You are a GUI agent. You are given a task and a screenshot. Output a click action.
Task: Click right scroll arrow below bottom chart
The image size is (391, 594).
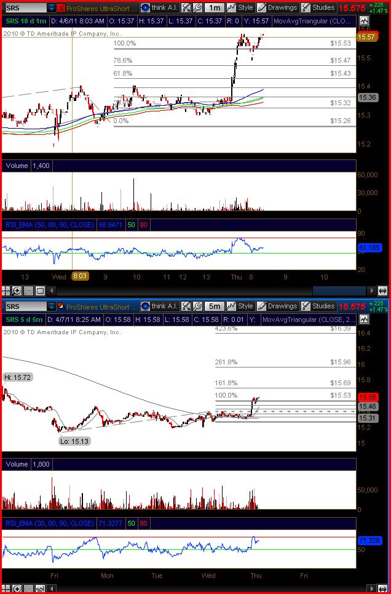372,589
